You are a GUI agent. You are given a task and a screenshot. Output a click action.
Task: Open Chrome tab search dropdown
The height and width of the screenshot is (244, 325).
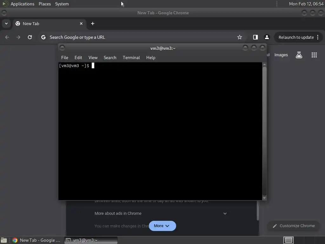pos(6,24)
